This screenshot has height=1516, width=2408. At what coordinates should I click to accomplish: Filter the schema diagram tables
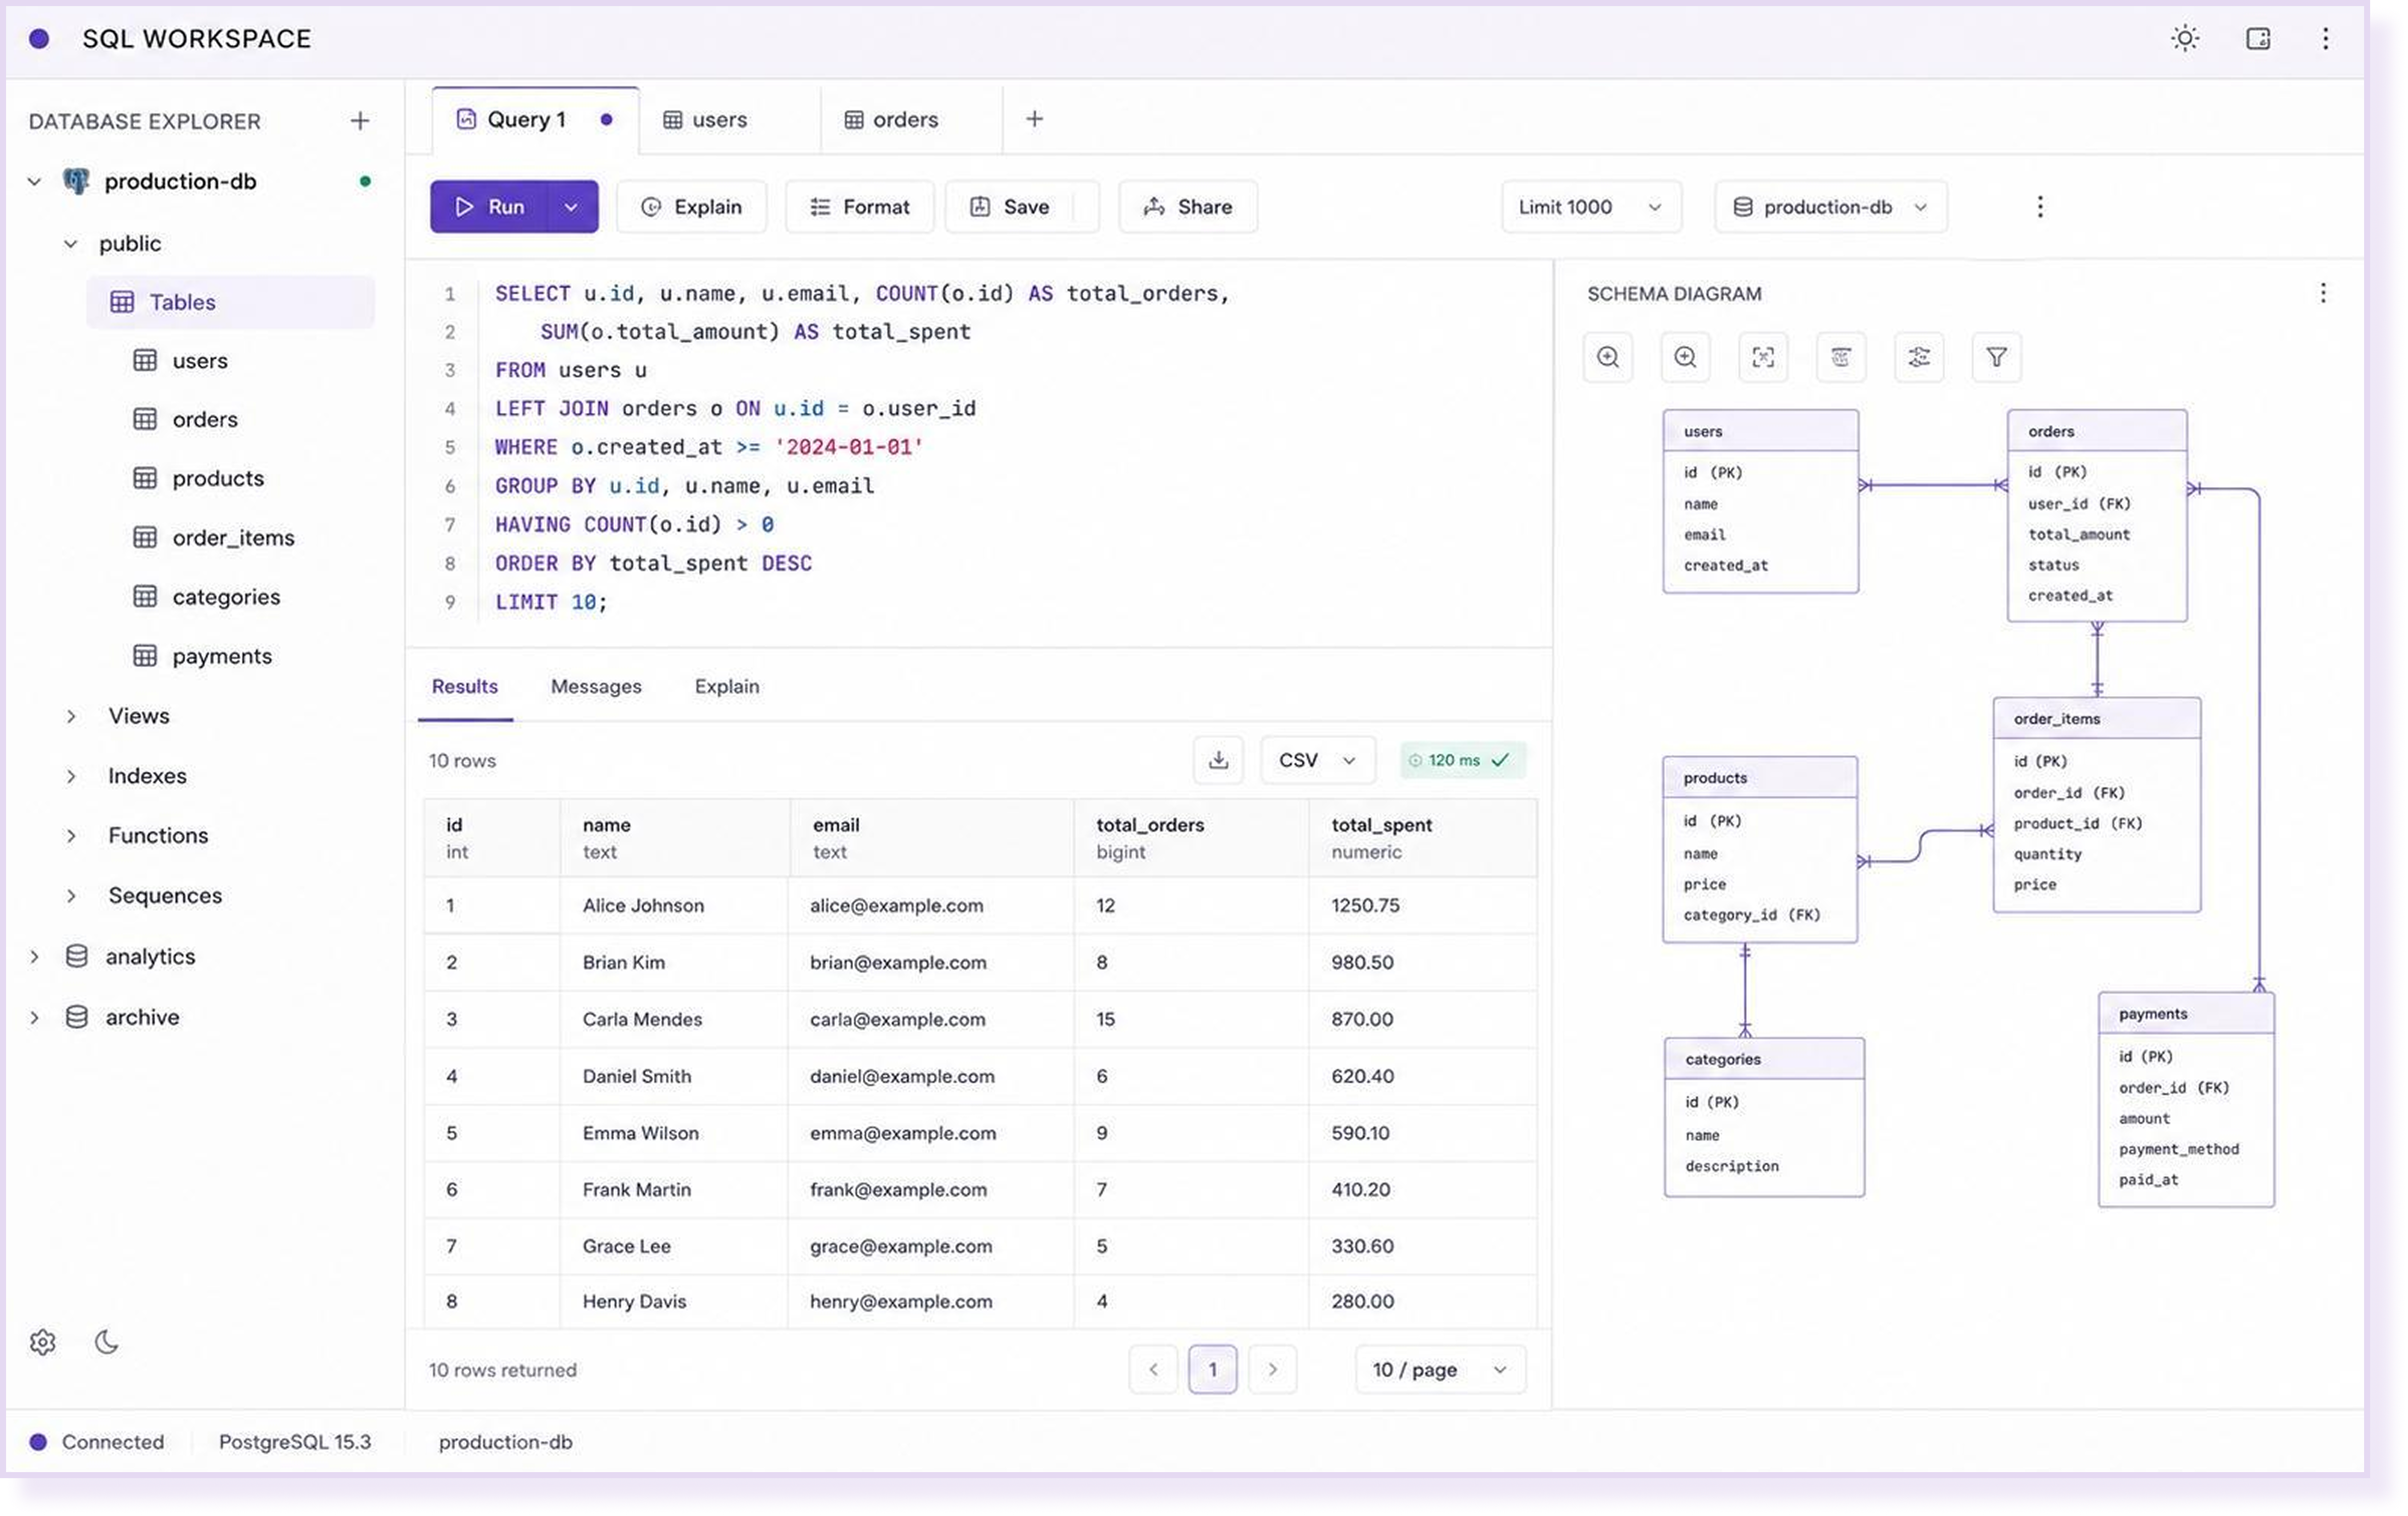point(1996,357)
